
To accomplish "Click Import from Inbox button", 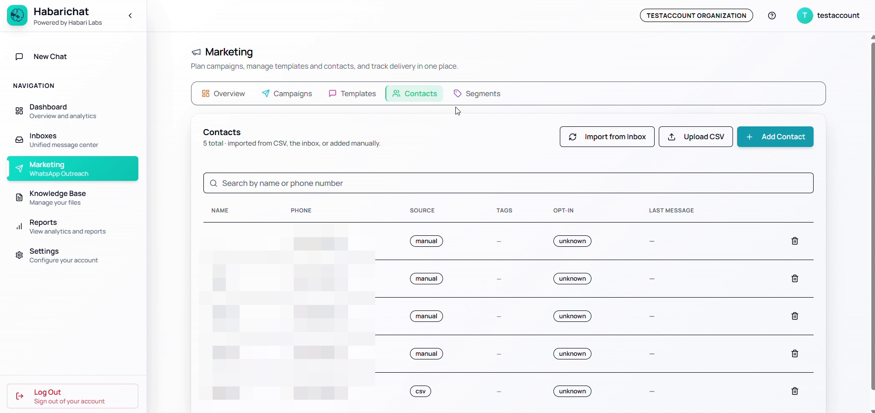I will pyautogui.click(x=607, y=137).
